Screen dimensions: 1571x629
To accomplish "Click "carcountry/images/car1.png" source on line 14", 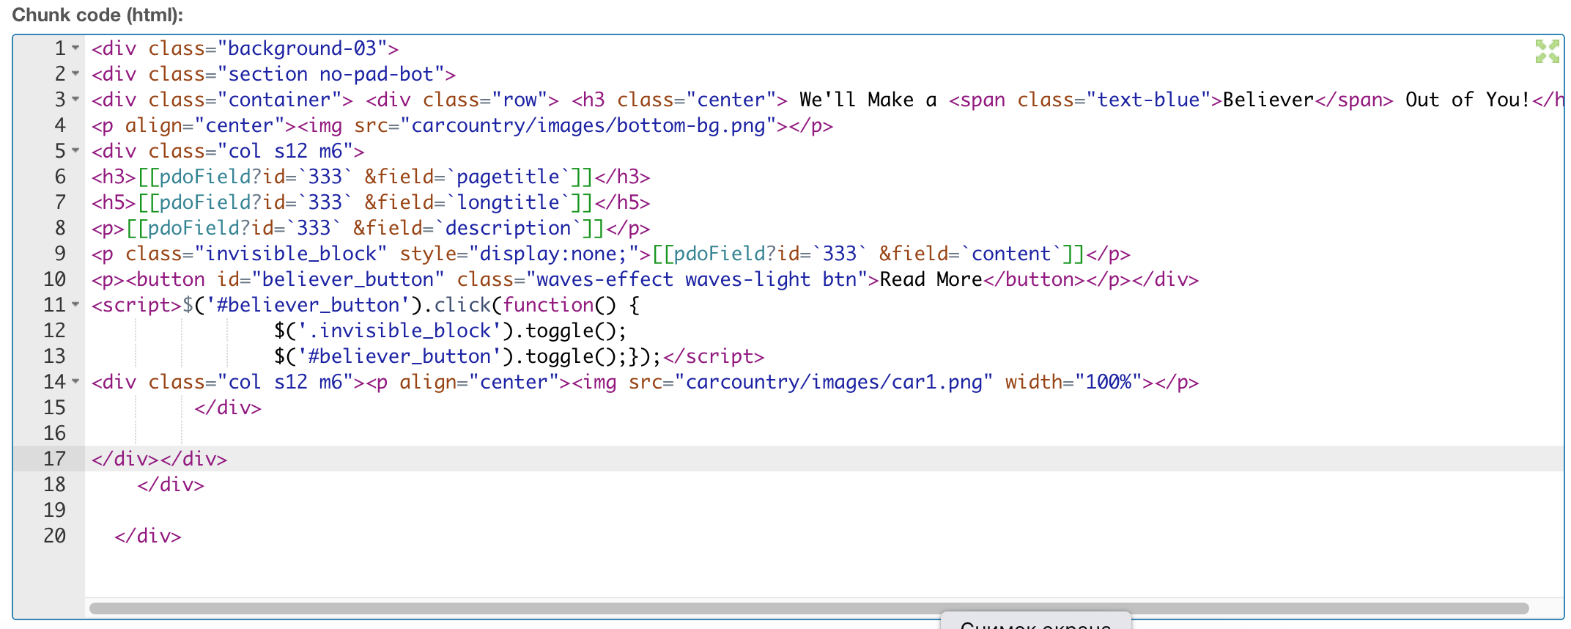I will point(834,382).
